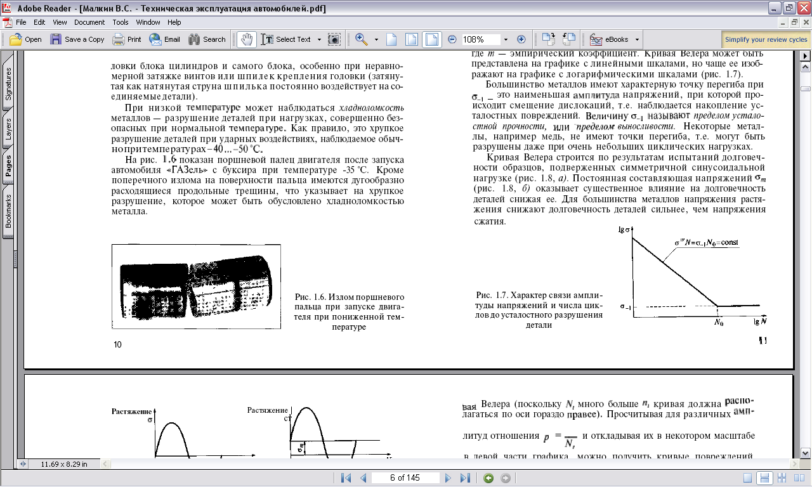Image resolution: width=812 pixels, height=487 pixels.
Task: Activate the Select Text tool
Action: point(286,39)
